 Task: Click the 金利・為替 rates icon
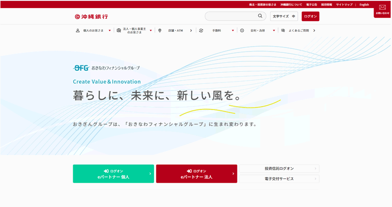(242, 30)
